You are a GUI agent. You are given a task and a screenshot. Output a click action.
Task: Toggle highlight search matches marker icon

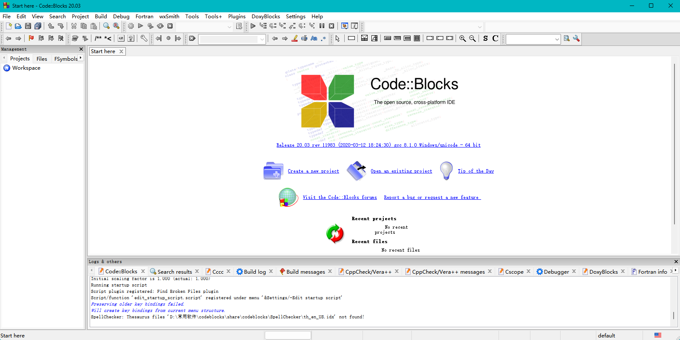click(x=295, y=39)
